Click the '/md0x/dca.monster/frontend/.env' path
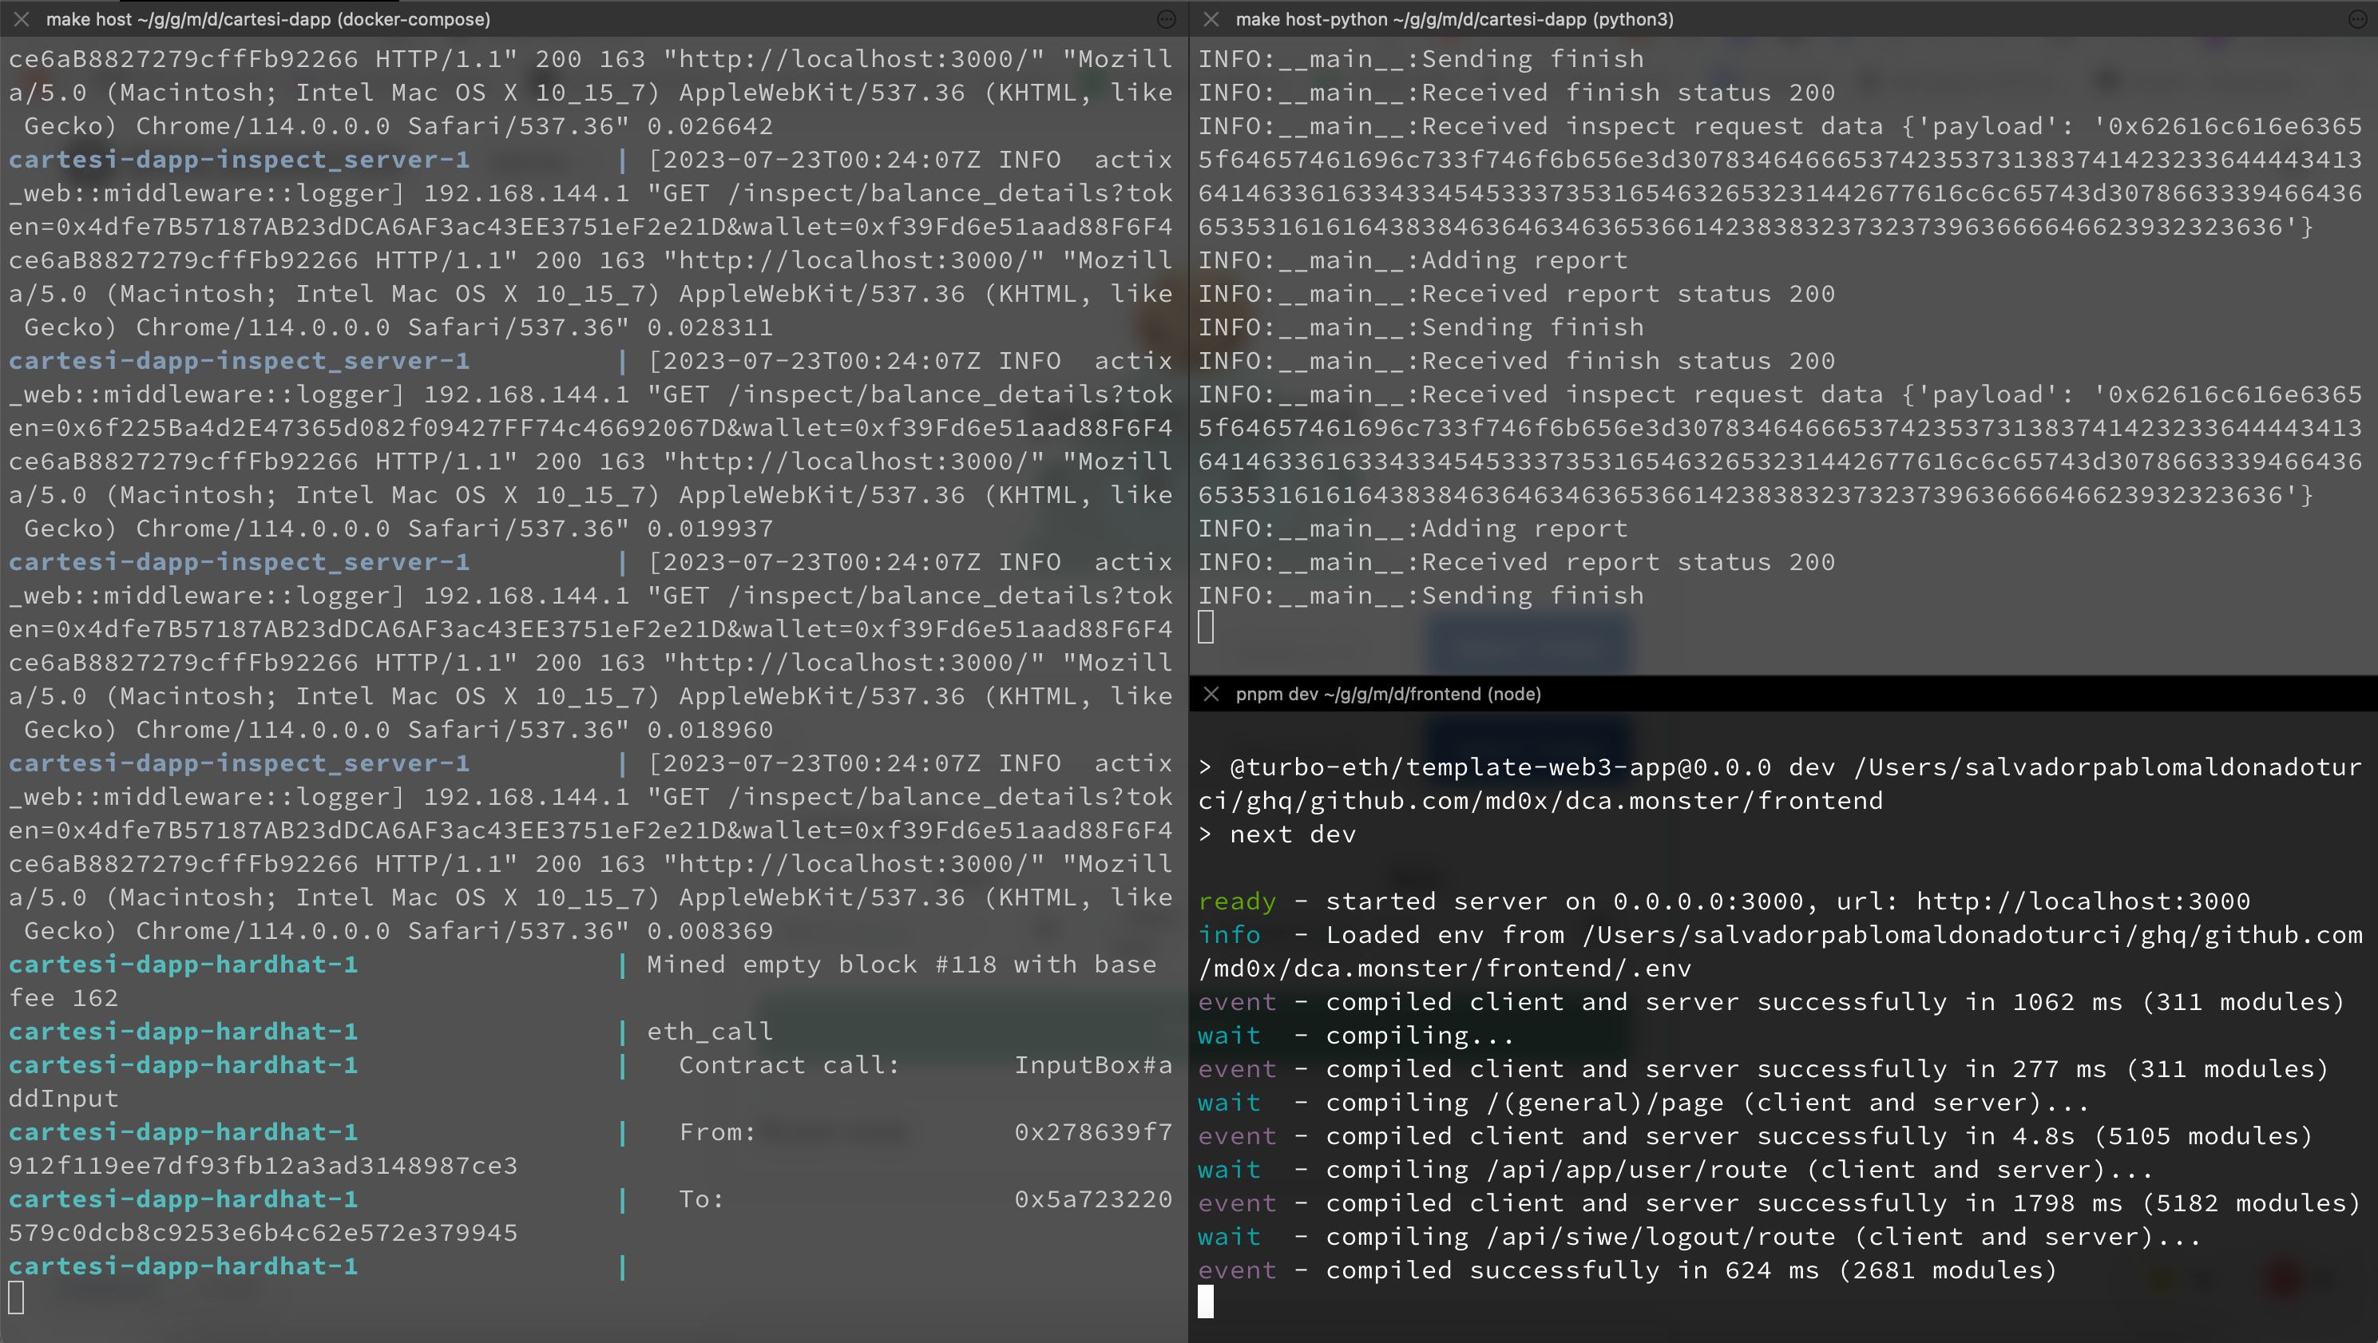This screenshot has height=1343, width=2378. [x=1445, y=969]
